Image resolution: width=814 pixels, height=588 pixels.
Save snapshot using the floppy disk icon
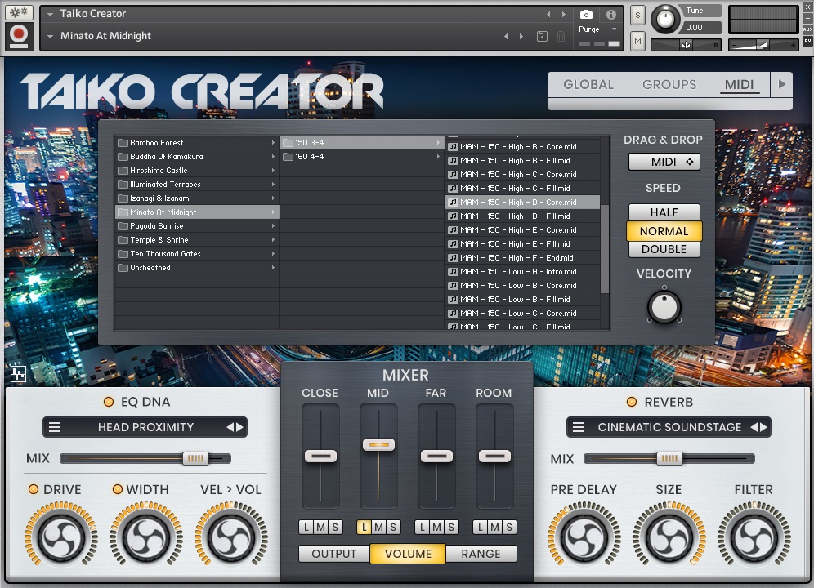(x=542, y=36)
